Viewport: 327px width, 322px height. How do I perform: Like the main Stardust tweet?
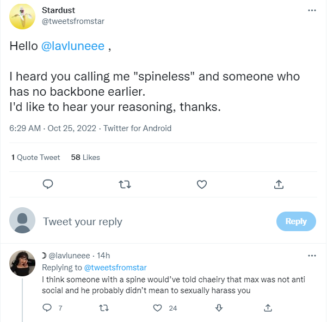click(202, 184)
